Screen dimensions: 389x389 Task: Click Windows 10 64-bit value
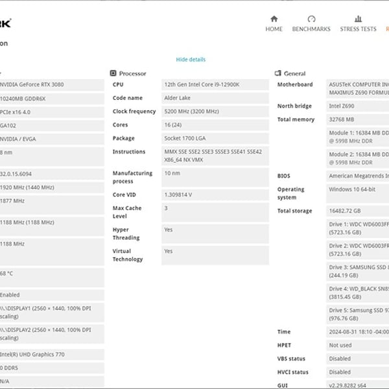(x=358, y=193)
